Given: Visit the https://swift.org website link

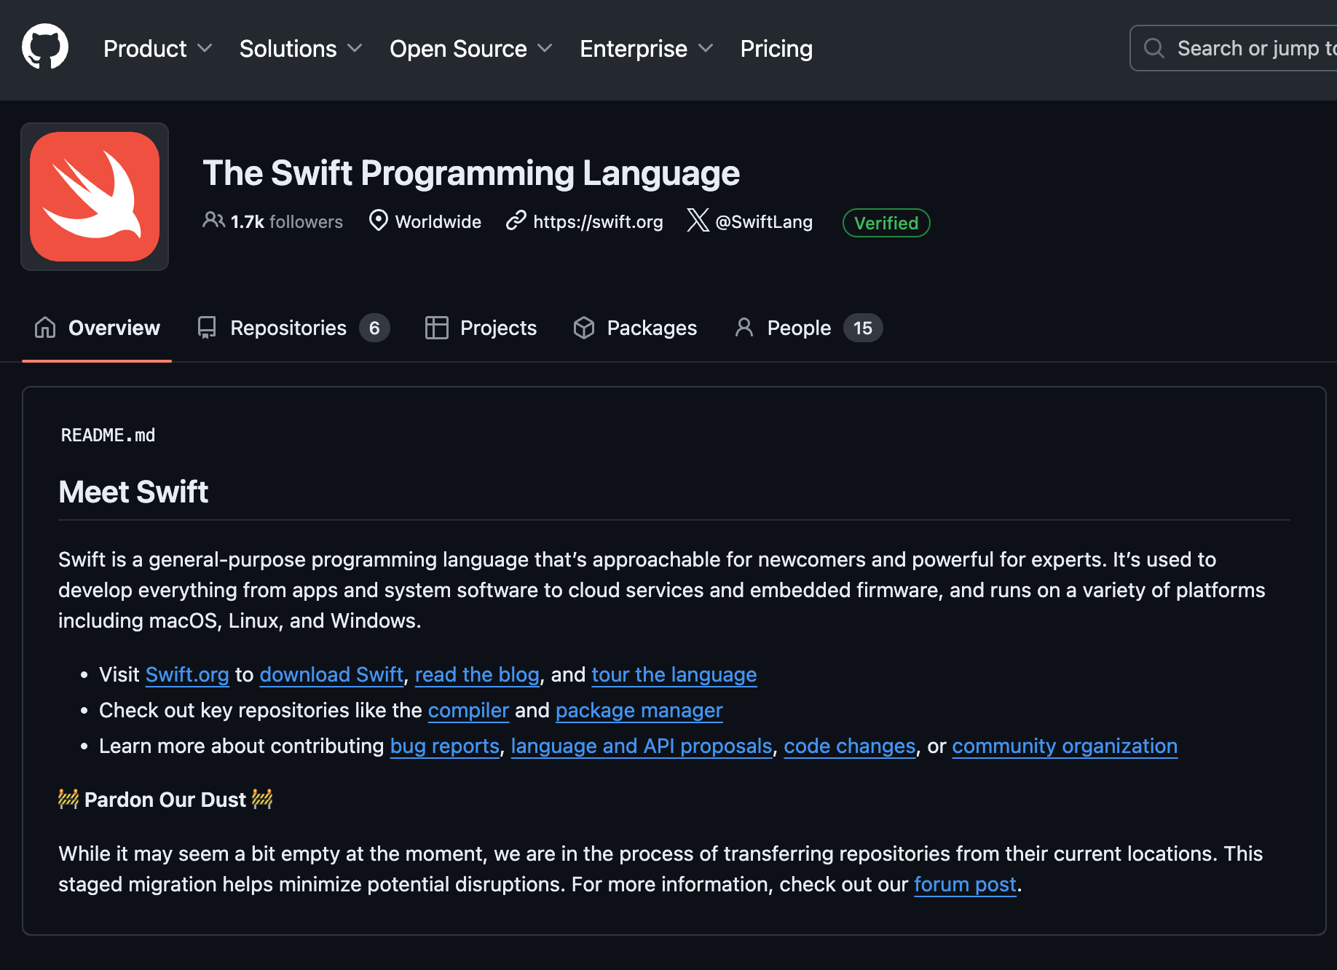Looking at the screenshot, I should [x=598, y=221].
